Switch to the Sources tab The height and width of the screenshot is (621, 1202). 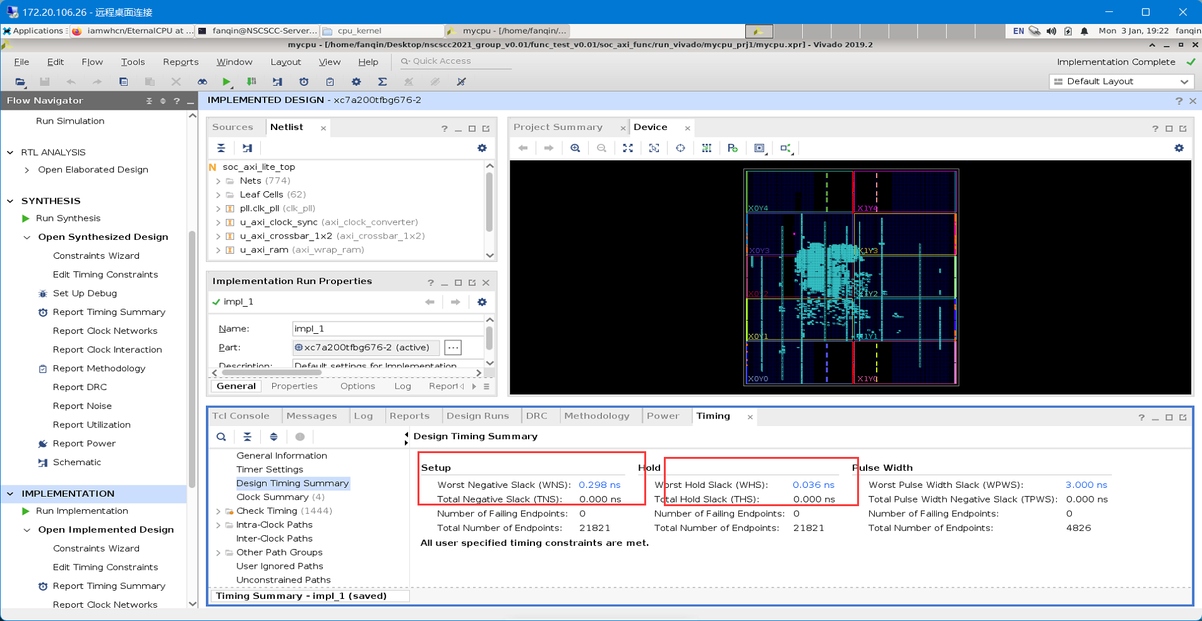click(x=232, y=127)
